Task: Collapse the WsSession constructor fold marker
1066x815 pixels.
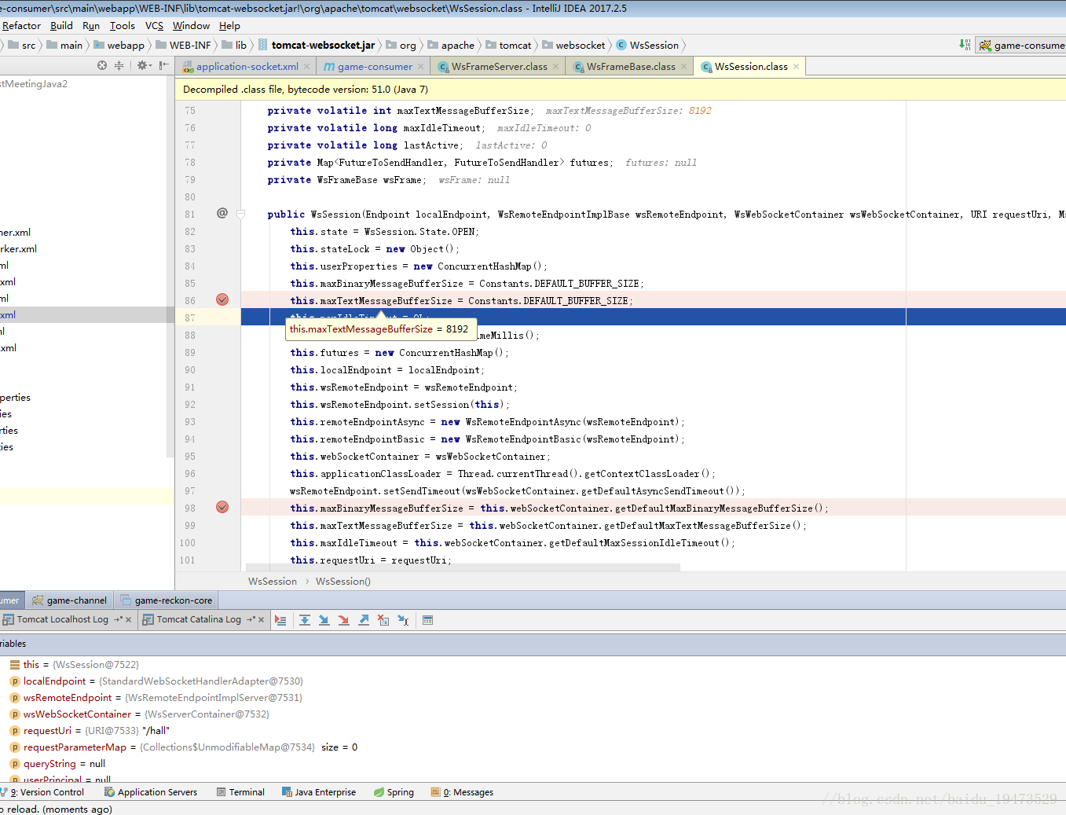Action: 241,214
